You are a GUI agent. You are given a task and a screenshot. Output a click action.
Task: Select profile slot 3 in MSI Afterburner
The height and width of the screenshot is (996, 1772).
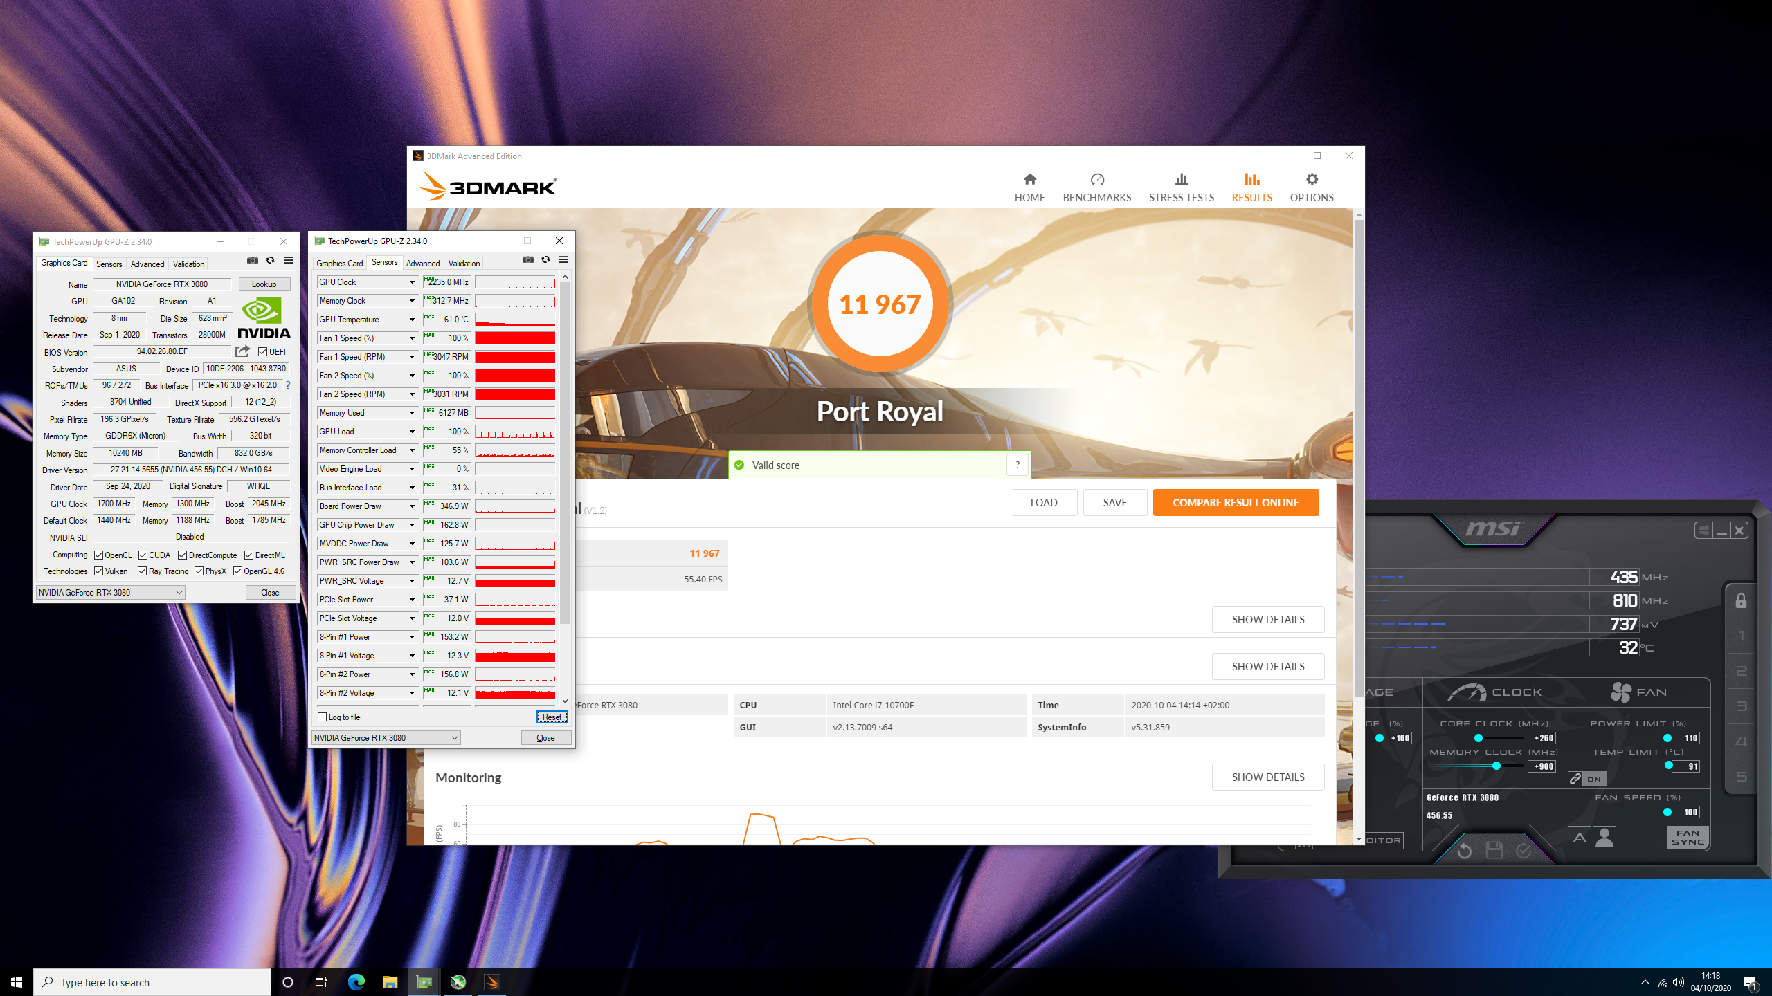[1742, 706]
